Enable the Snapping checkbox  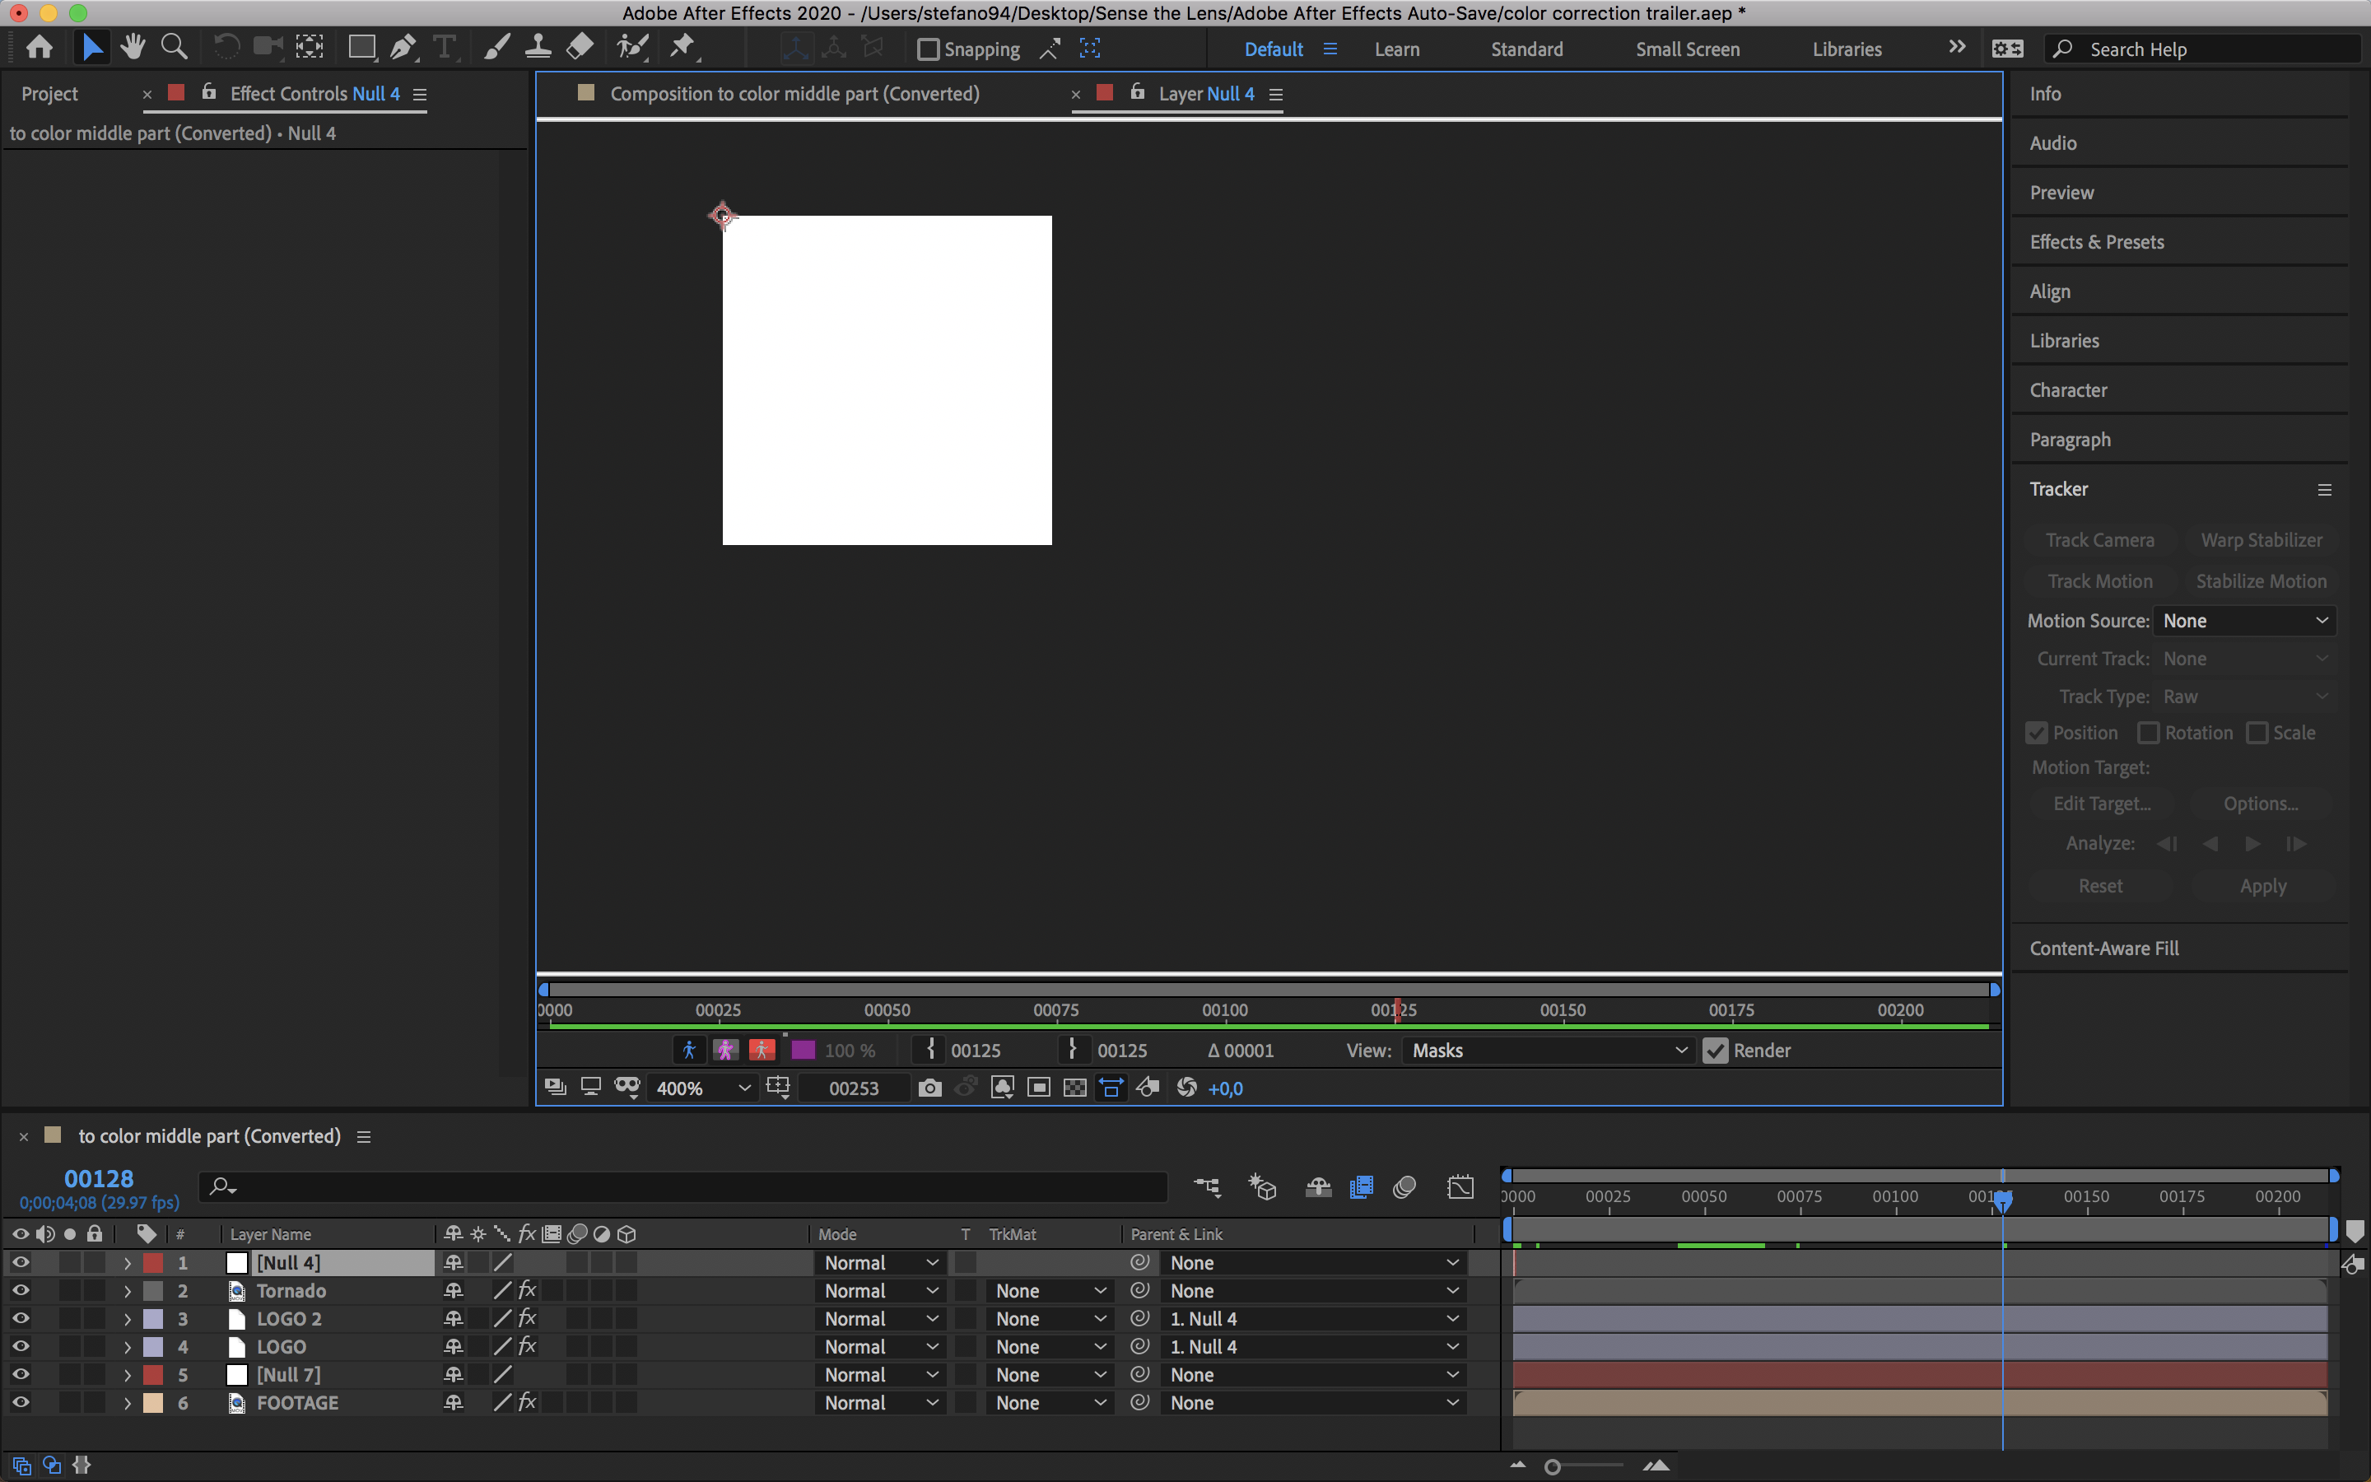[928, 49]
